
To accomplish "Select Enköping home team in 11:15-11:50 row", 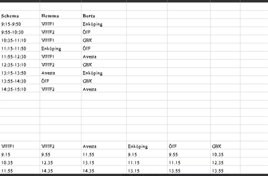I will click(51, 49).
